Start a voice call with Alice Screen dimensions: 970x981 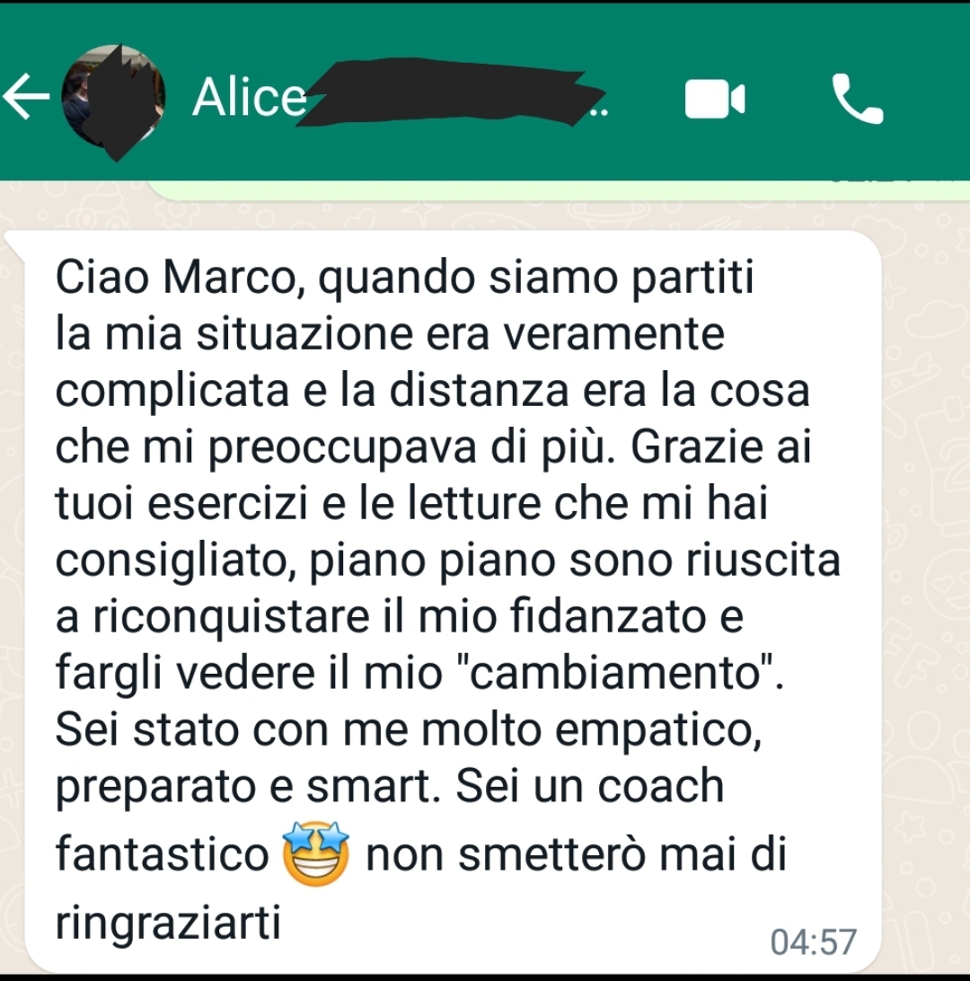coord(858,99)
